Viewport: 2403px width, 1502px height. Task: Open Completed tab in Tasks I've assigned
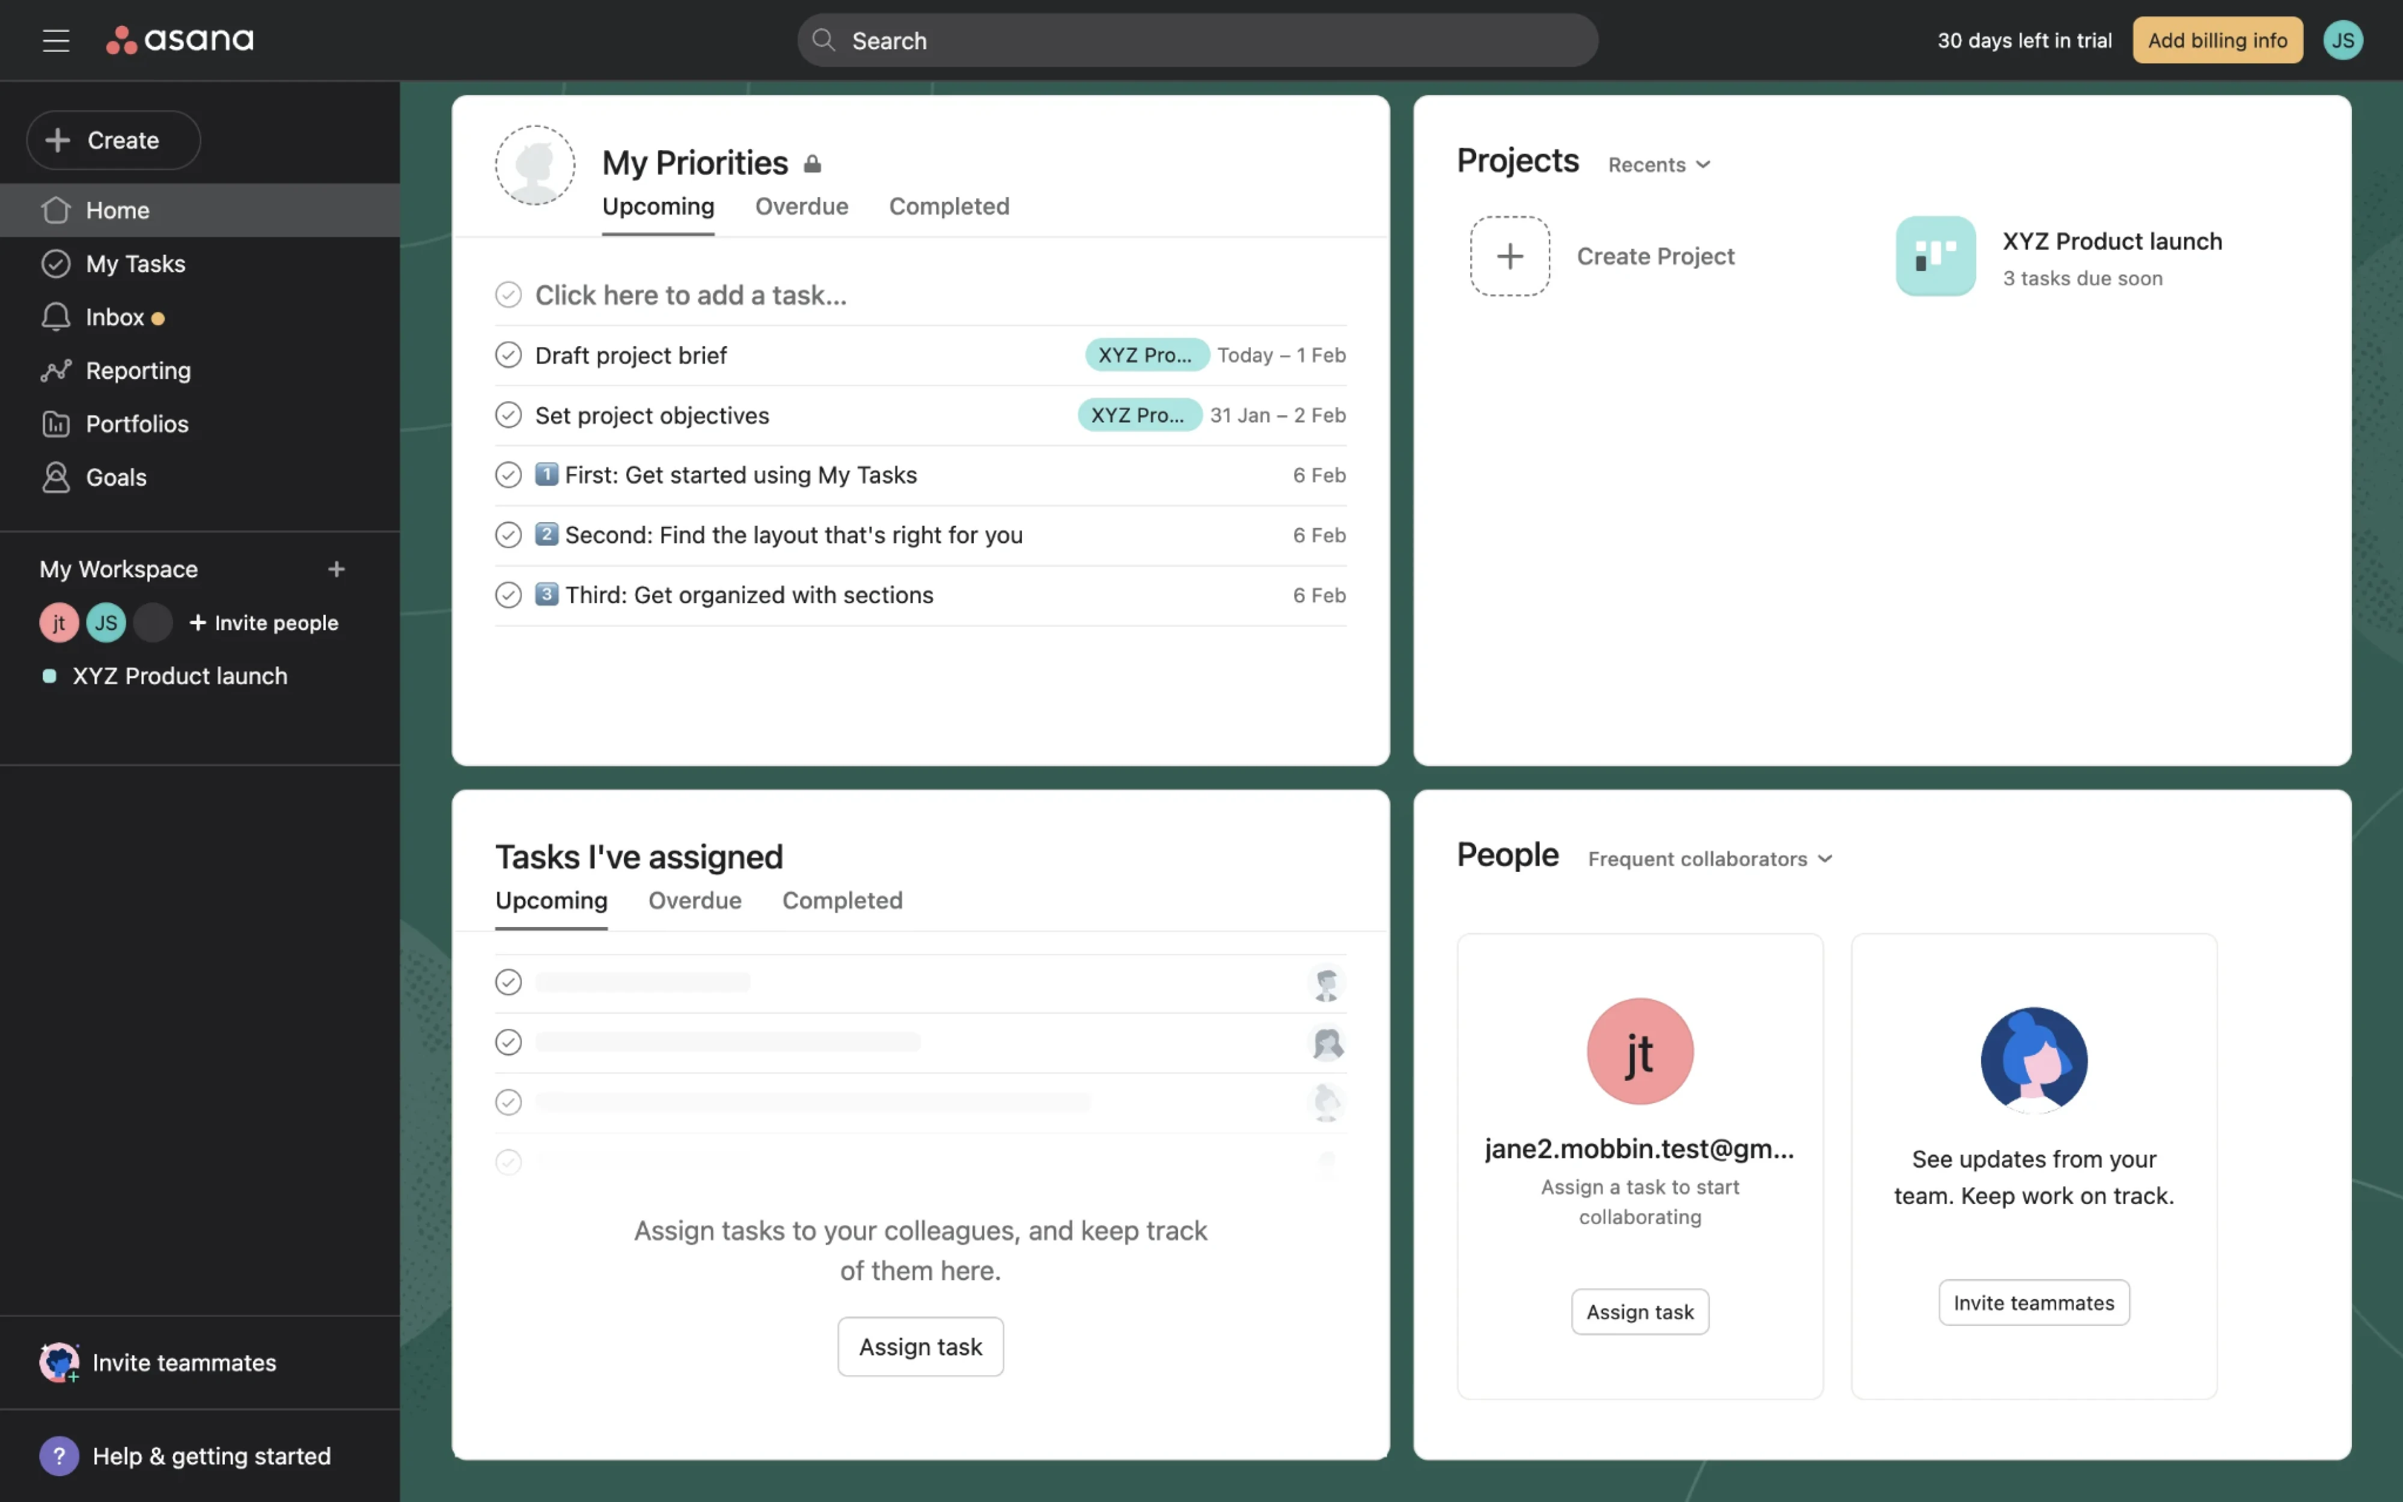(841, 900)
